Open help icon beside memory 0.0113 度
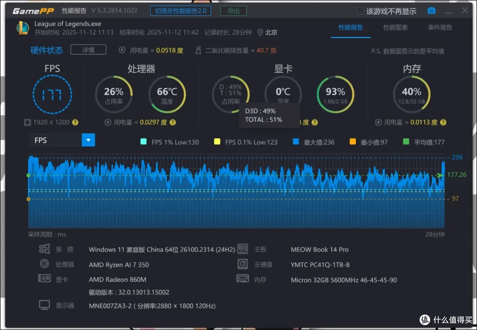Screen dimensions: 477x330 point(443,123)
